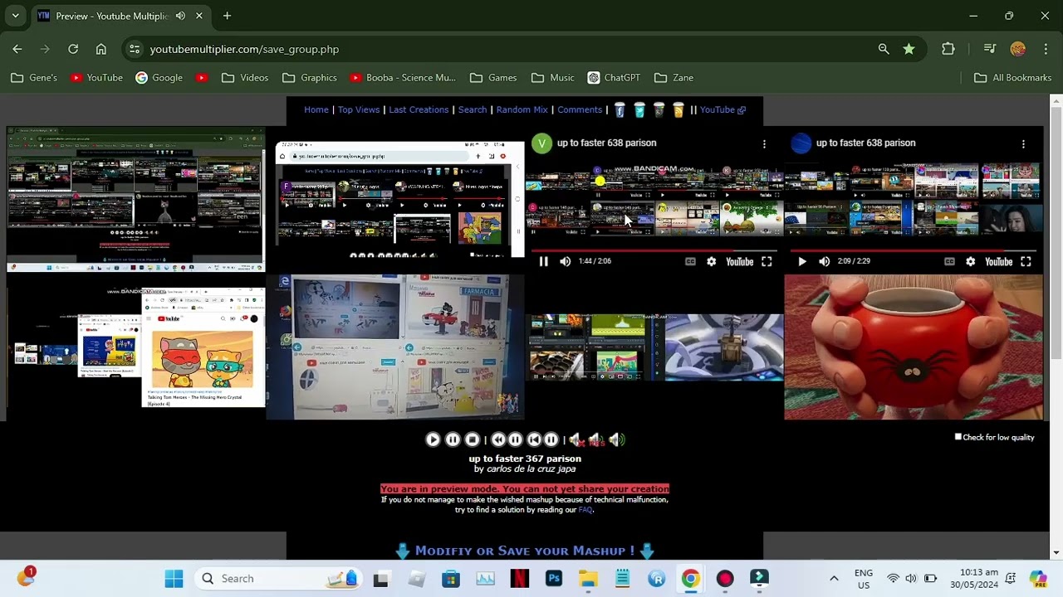1063x597 pixels.
Task: Enter fullscreen on the 2:09 video
Action: point(1026,261)
